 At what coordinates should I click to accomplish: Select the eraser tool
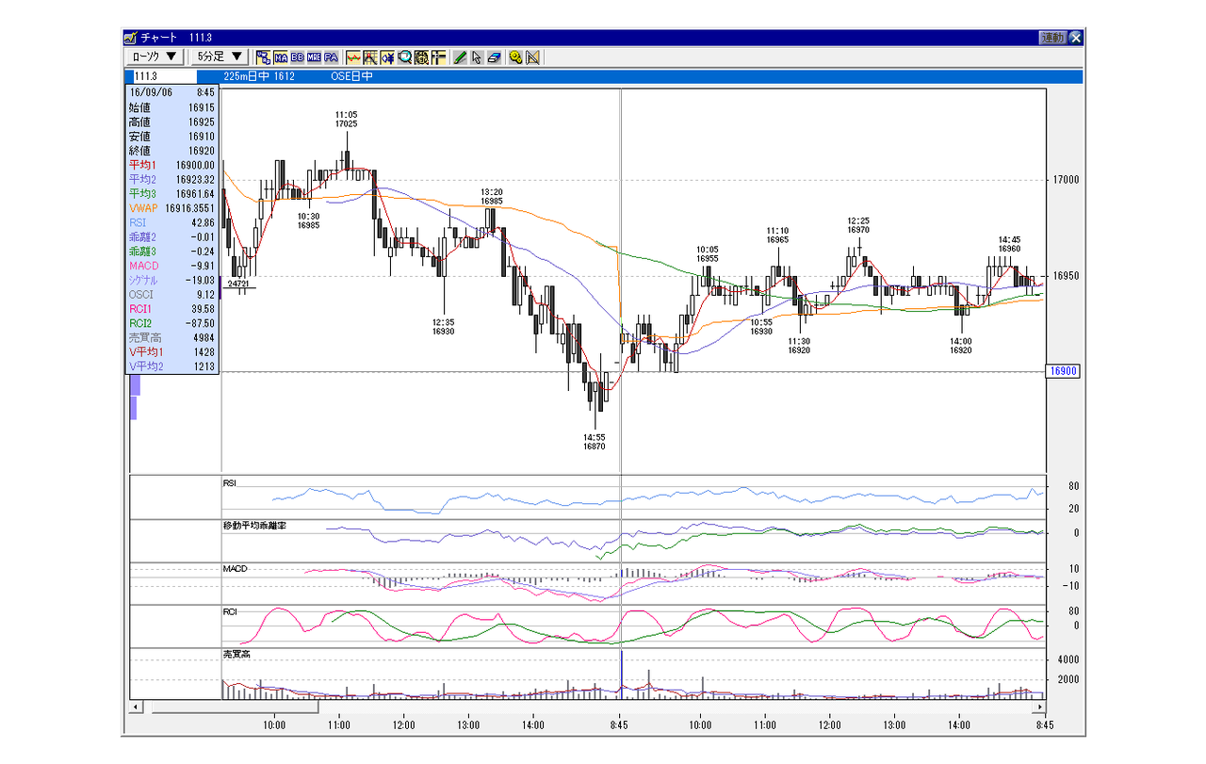pos(494,57)
